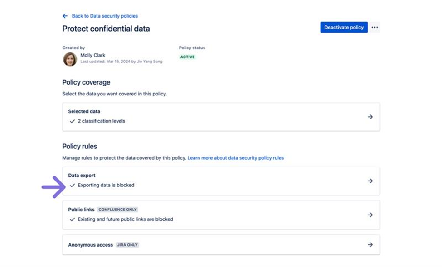Open the Anonymous access rule
This screenshot has height=267, width=442.
click(x=221, y=245)
